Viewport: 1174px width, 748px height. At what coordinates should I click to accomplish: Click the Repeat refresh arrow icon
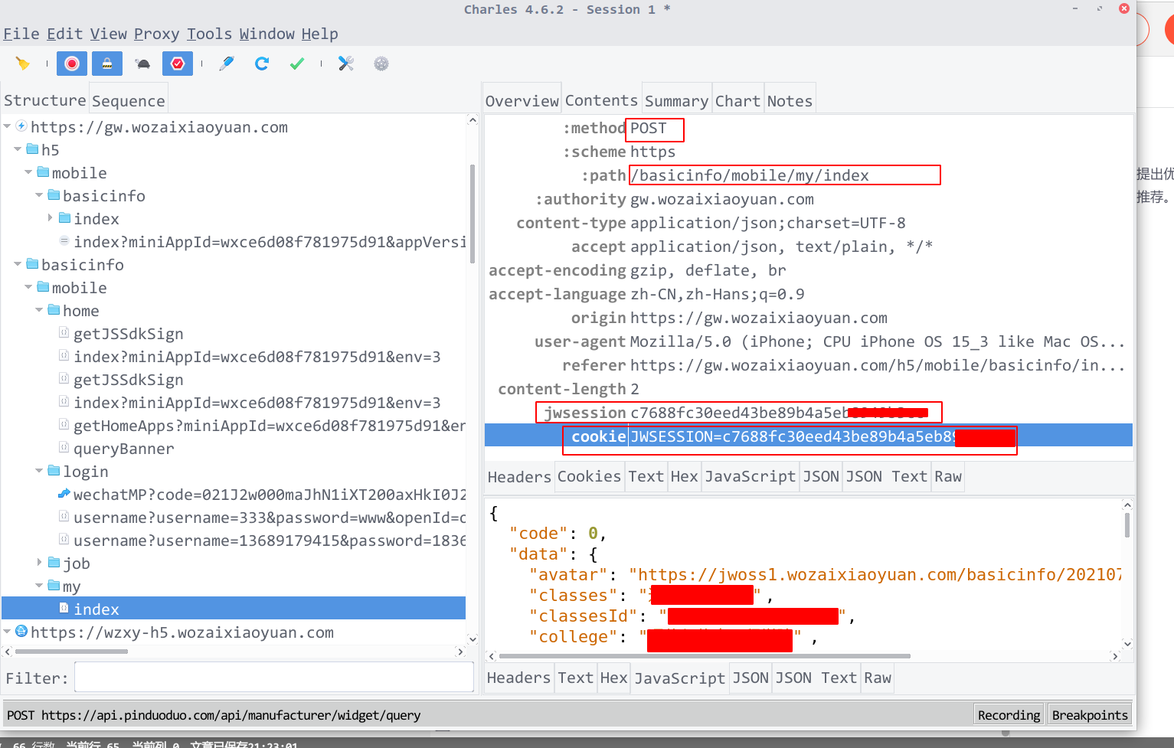(262, 64)
